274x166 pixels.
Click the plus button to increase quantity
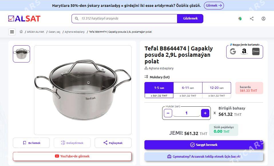(205, 113)
